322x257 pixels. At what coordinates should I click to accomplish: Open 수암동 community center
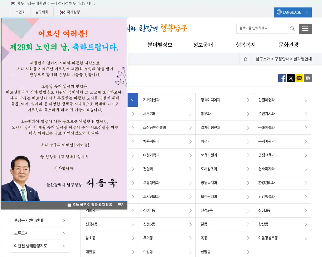click(x=167, y=251)
